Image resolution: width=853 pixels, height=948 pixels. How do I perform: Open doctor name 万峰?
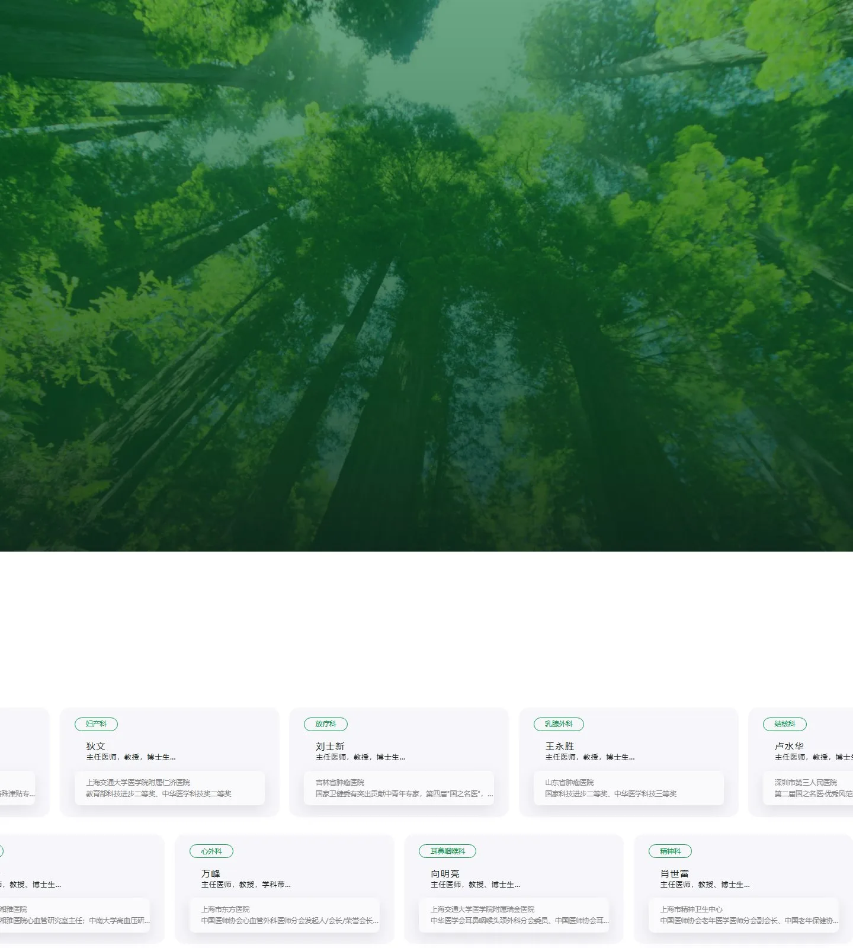click(x=210, y=874)
